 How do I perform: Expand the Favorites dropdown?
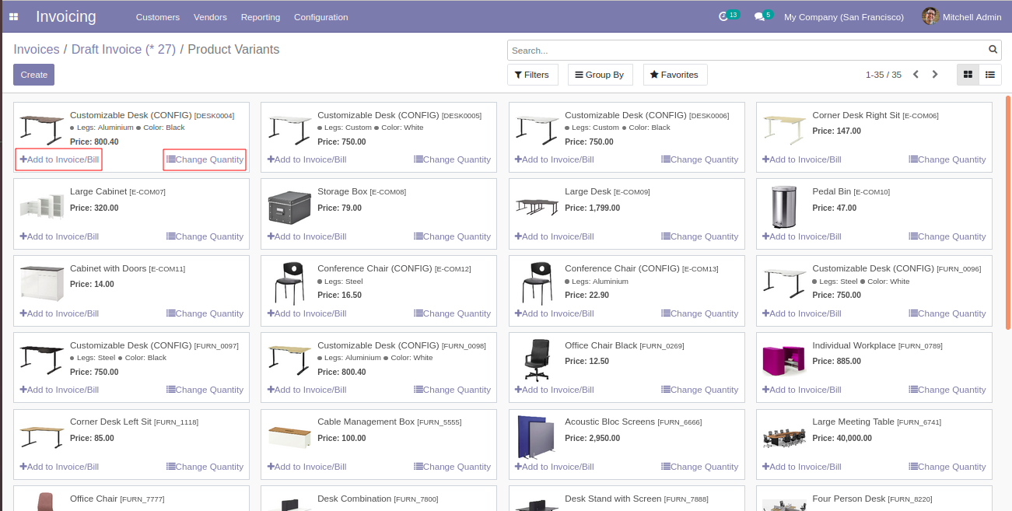[675, 75]
